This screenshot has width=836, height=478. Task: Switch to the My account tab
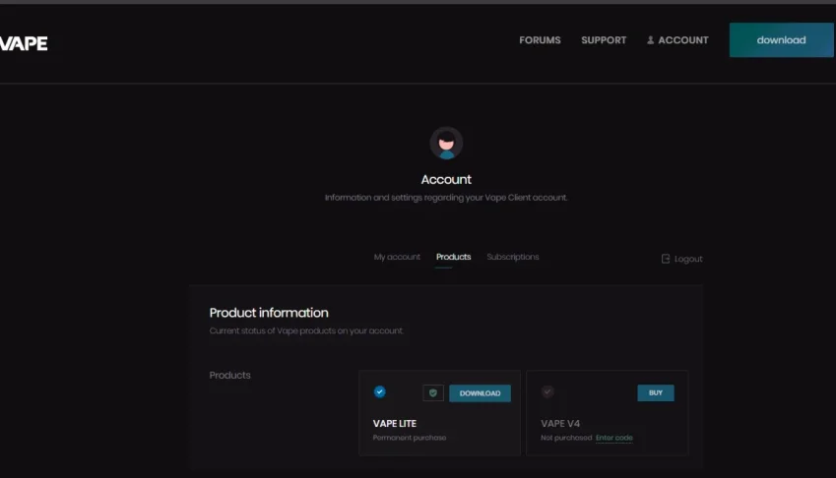[397, 257]
